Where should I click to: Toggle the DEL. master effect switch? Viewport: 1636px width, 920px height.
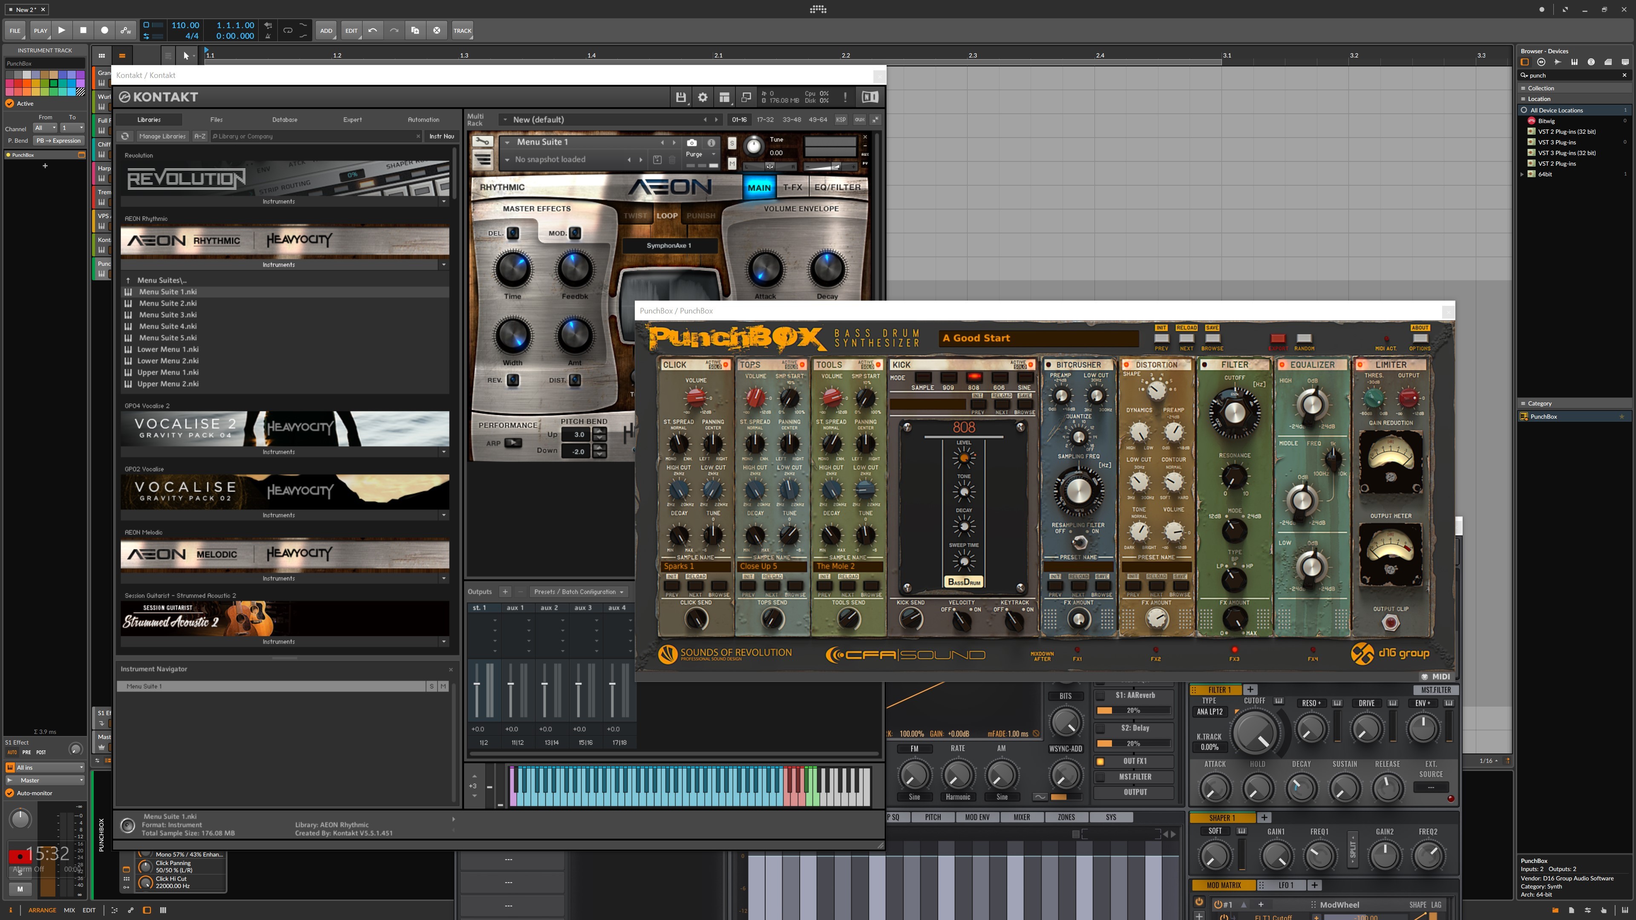click(x=513, y=233)
